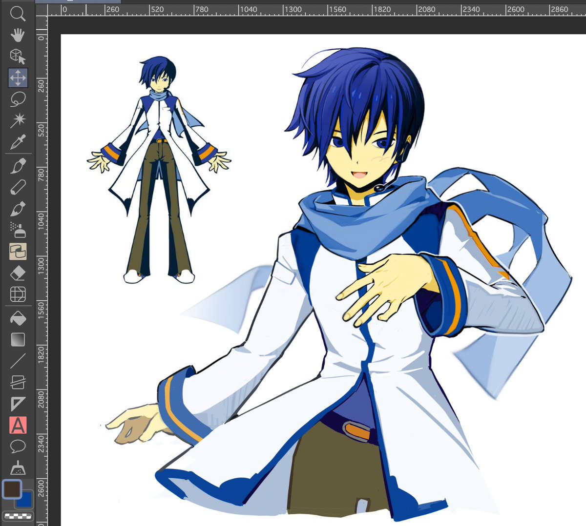Click the vertical ruler at the 1820 mark

tap(41, 354)
